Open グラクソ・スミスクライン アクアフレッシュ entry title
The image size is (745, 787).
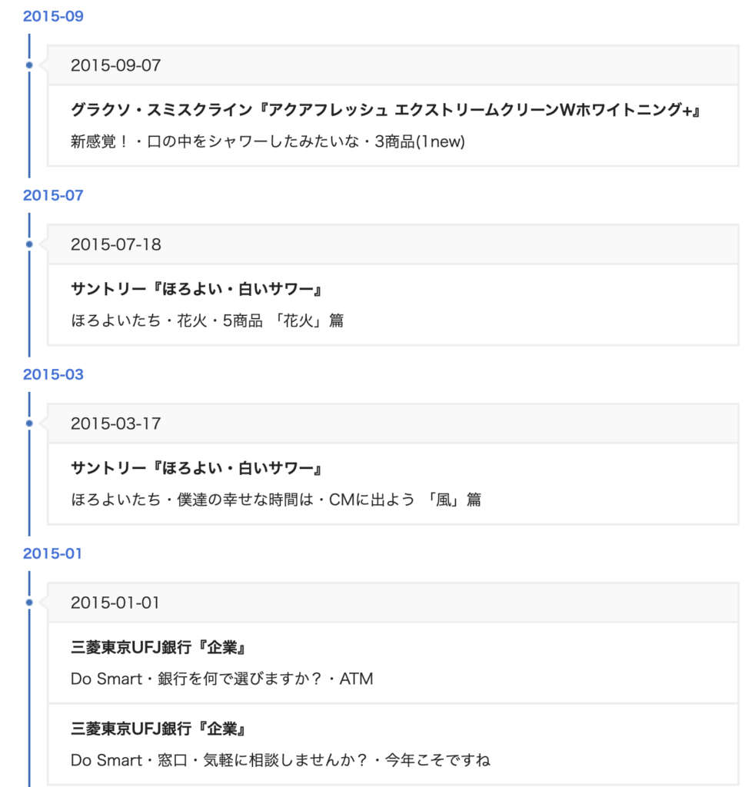click(x=385, y=109)
